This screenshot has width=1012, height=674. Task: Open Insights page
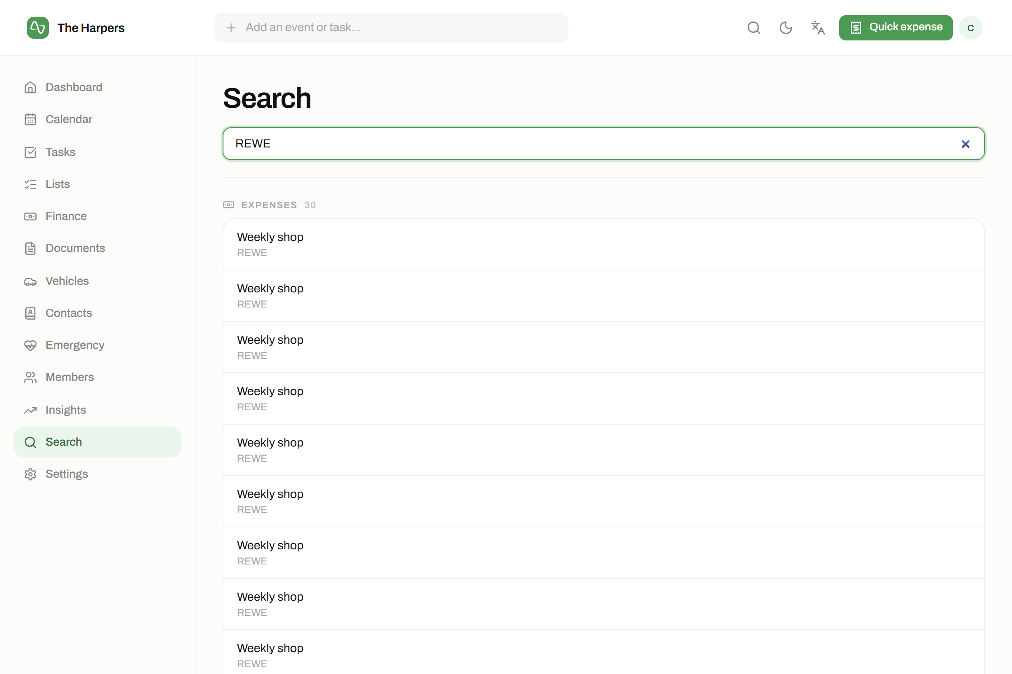point(97,410)
